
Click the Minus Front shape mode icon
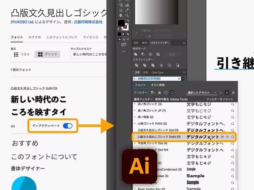tap(143, 54)
